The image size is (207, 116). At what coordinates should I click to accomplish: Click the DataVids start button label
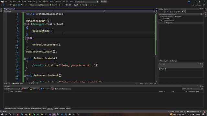[x=54, y=5]
